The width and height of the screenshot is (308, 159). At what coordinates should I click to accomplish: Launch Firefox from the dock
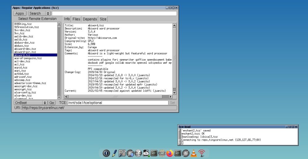[170, 153]
